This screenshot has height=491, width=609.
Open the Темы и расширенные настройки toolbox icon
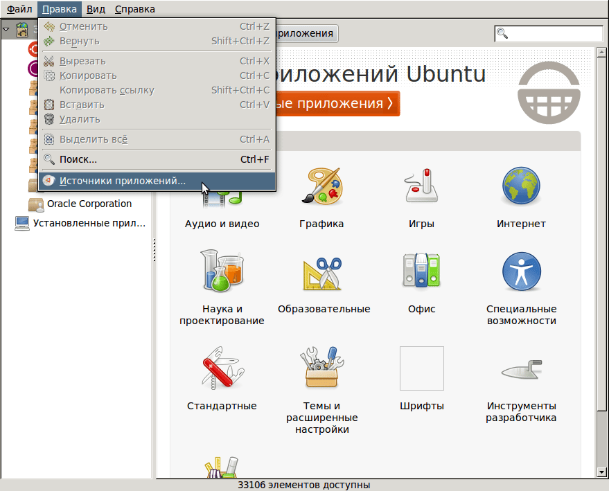click(x=322, y=367)
